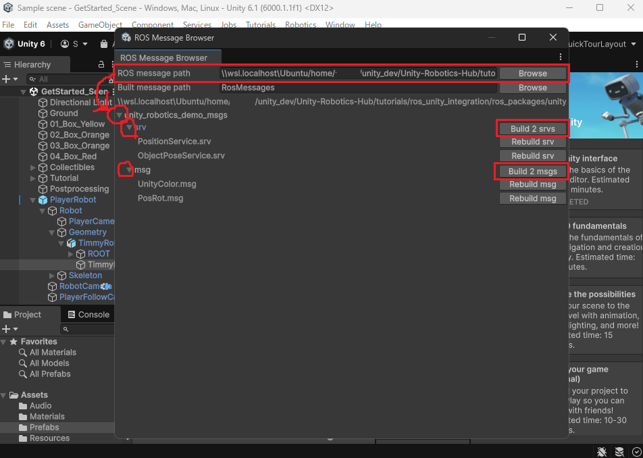Open the account profile icon dropdown
The width and height of the screenshot is (643, 458).
[x=74, y=44]
